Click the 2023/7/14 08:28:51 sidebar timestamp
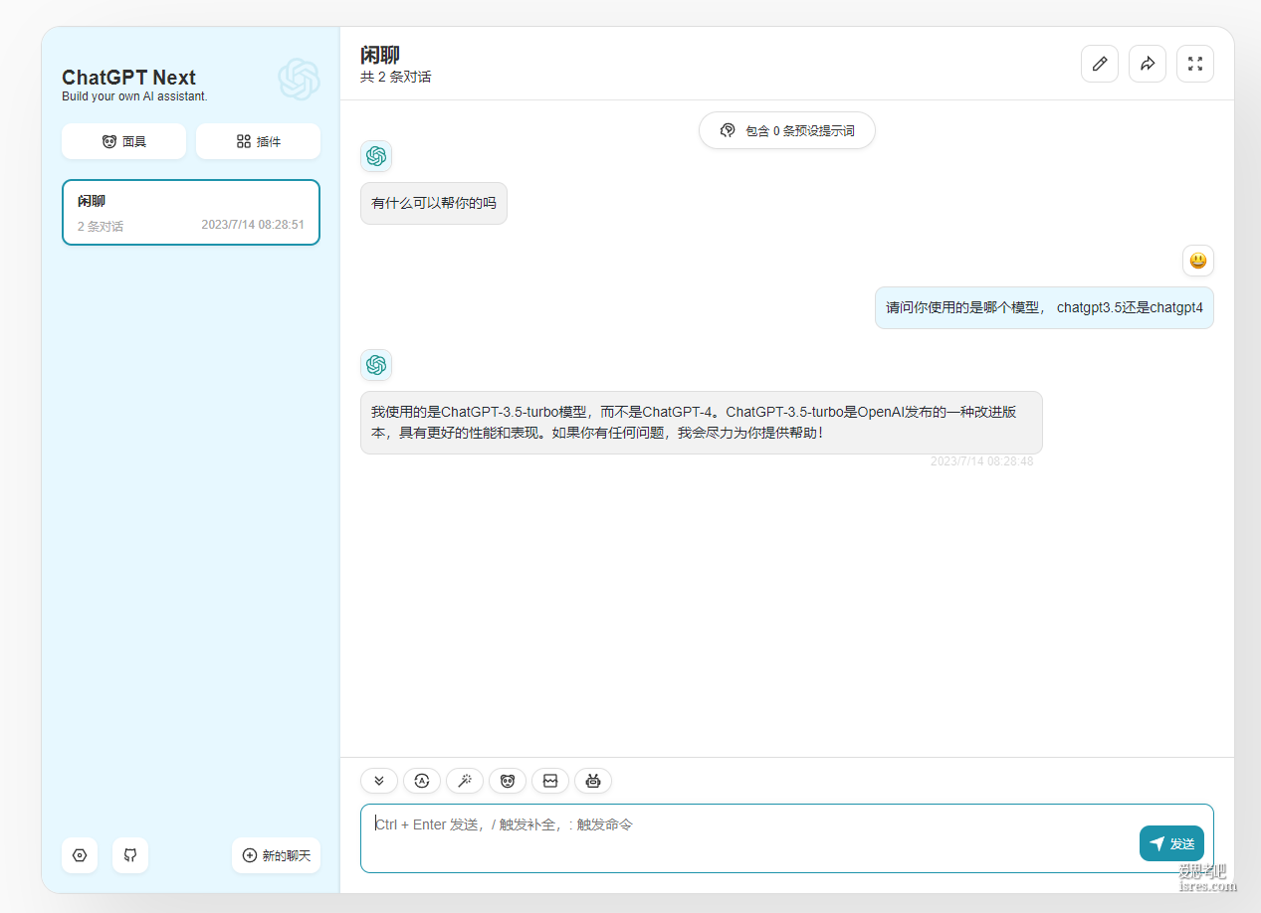1261x913 pixels. [253, 225]
